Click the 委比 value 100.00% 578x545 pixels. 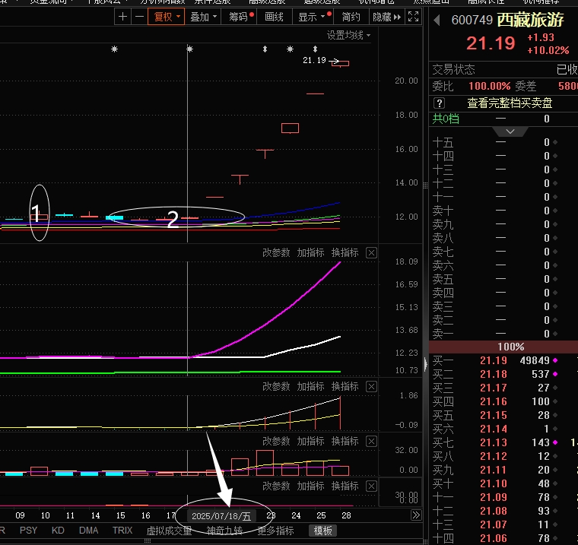click(x=490, y=86)
